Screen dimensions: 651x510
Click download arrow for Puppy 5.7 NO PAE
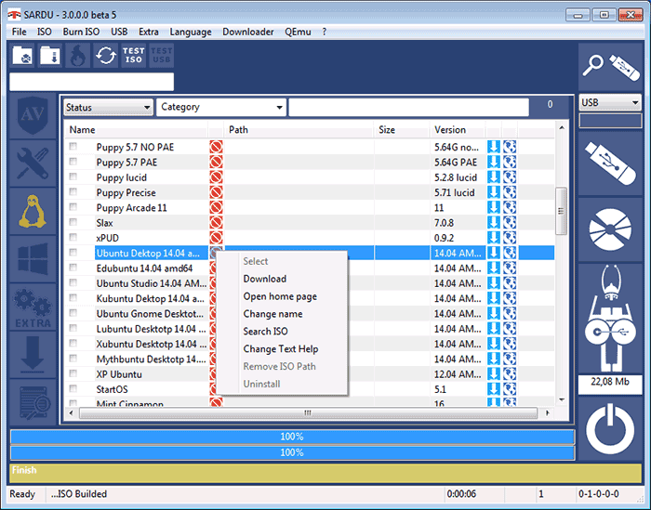pos(494,147)
